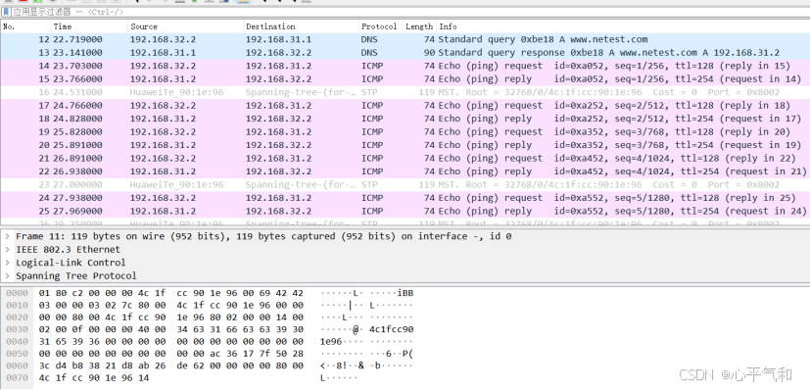The width and height of the screenshot is (810, 390).
Task: Click hex dump offset 0000
Action: (x=17, y=293)
